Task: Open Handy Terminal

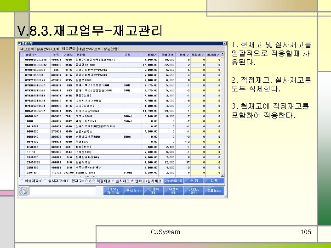Action: [113, 191]
